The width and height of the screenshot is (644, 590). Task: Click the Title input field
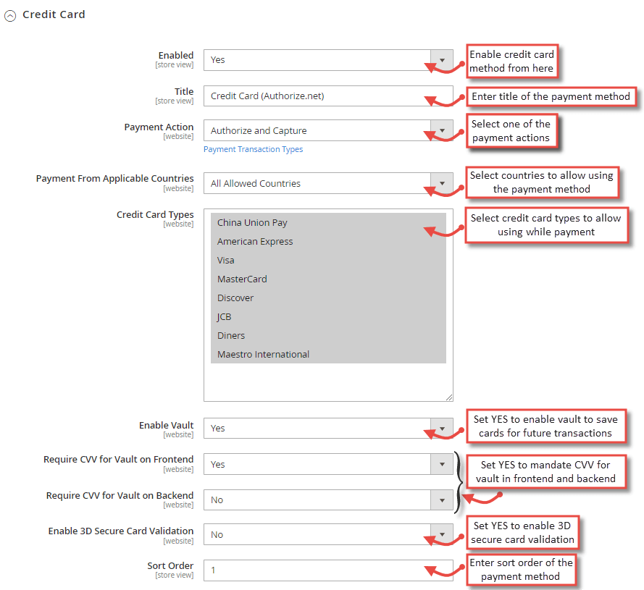(326, 96)
